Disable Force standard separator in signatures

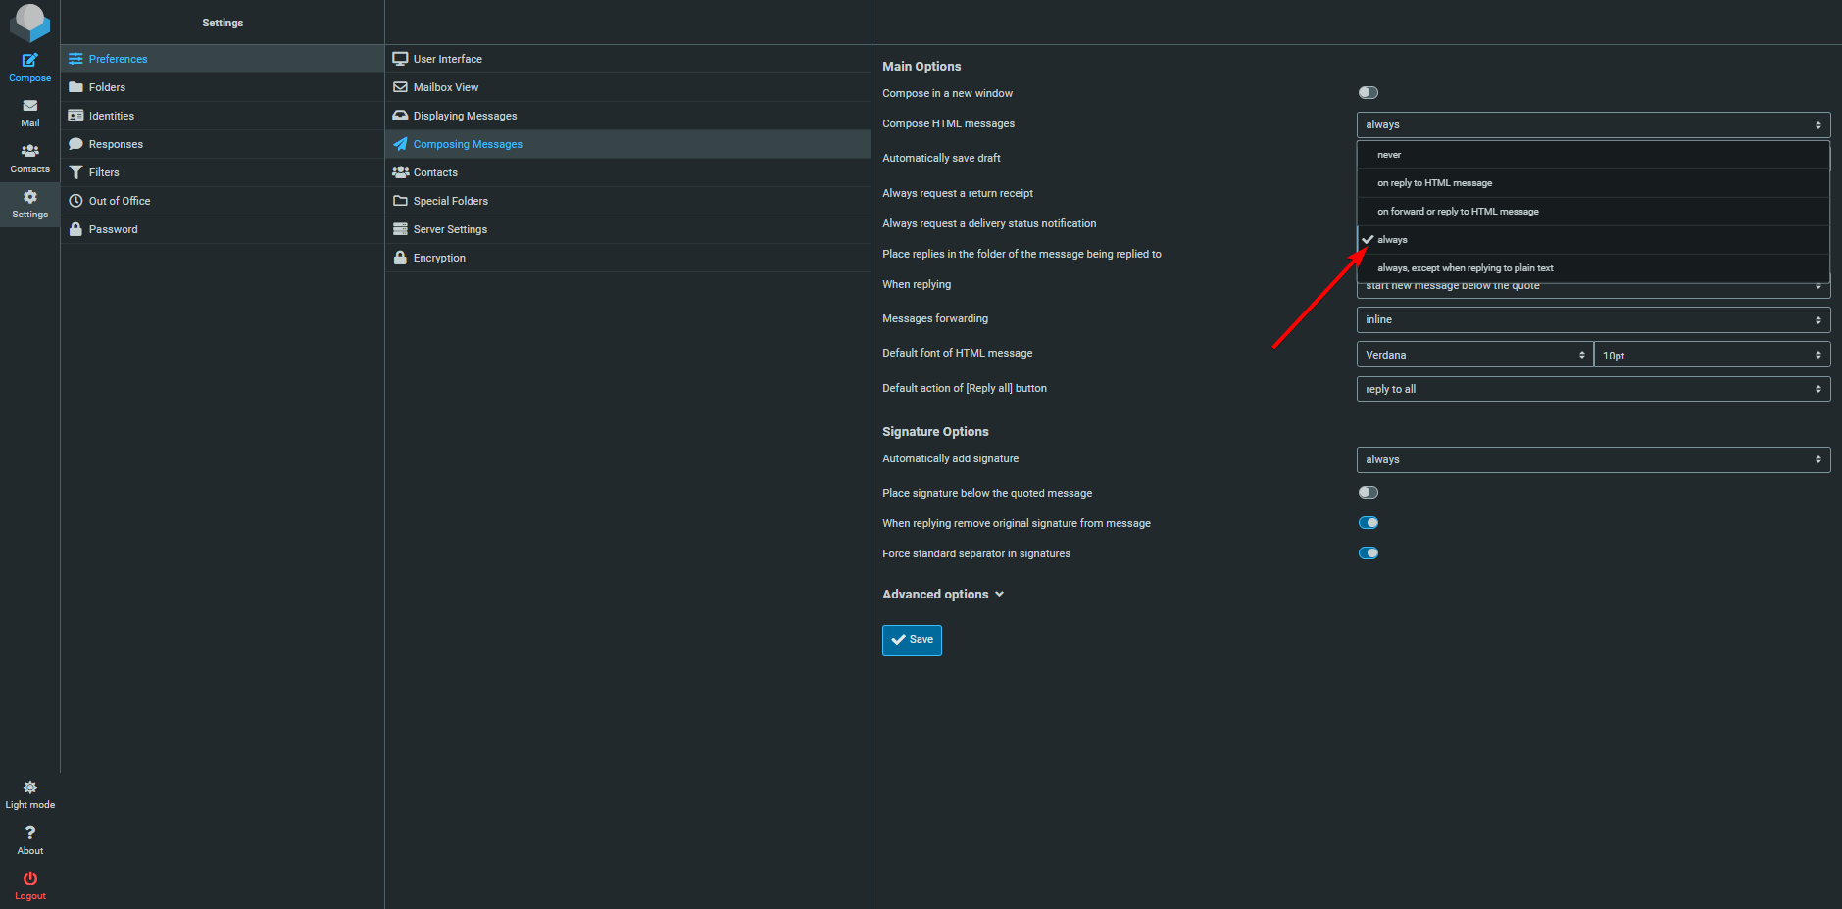(x=1369, y=553)
